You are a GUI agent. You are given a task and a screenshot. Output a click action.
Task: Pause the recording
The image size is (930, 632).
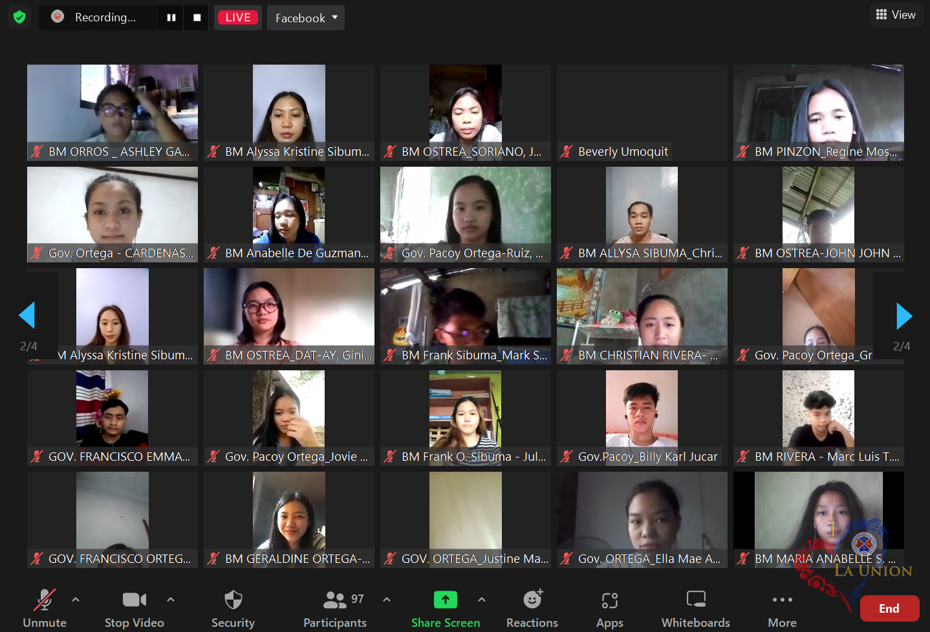[171, 17]
